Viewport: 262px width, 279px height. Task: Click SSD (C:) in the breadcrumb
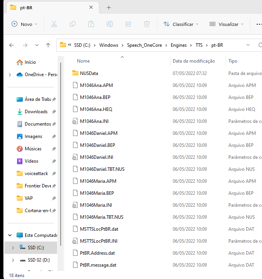tap(82, 45)
